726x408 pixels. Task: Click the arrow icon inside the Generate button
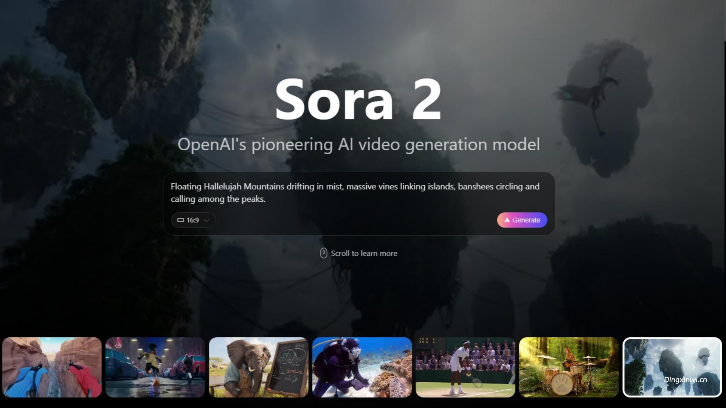507,220
